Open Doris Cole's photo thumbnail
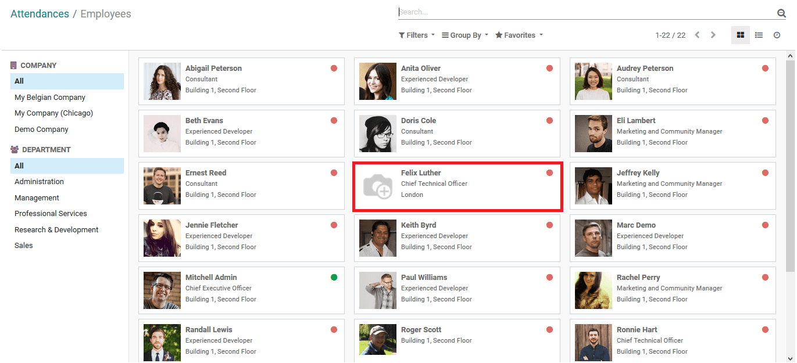Image resolution: width=797 pixels, height=363 pixels. coord(378,134)
